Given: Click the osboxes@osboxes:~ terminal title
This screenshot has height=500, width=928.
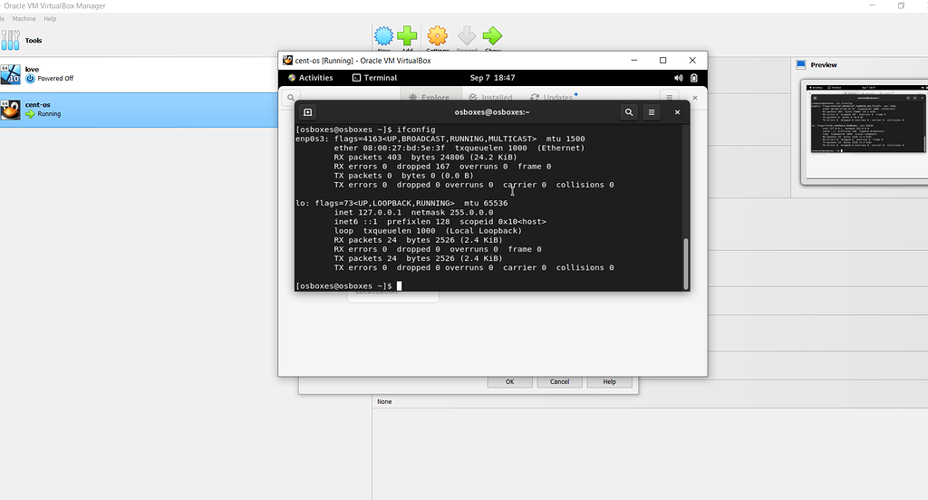Looking at the screenshot, I should pos(492,111).
